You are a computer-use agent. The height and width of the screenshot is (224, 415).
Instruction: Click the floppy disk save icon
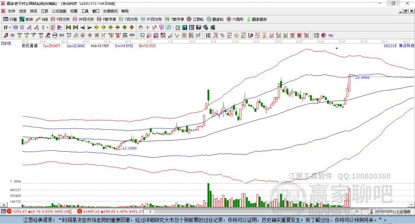pyautogui.click(x=199, y=27)
